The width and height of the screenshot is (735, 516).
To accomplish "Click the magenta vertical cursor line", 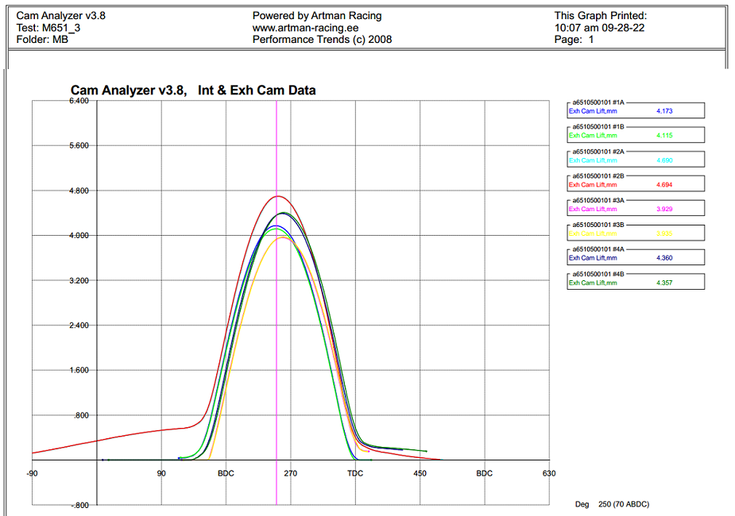I will click(277, 318).
